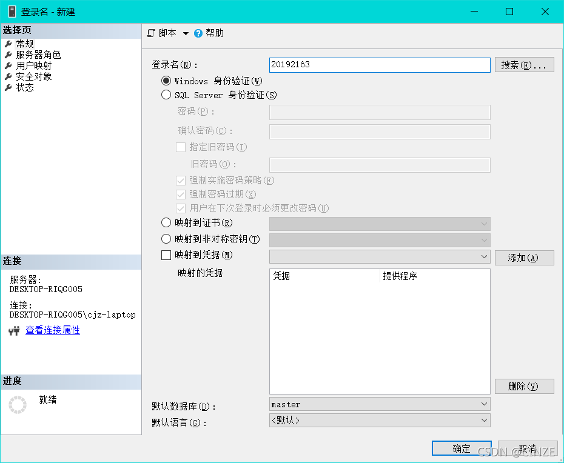Select 映射到证书 radio button
This screenshot has height=463, width=564.
[x=166, y=222]
